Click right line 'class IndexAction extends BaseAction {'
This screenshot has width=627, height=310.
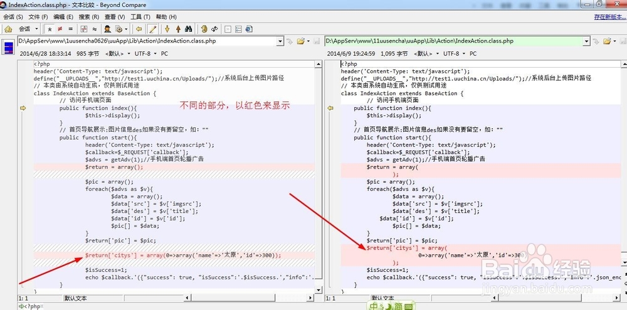[x=403, y=93]
